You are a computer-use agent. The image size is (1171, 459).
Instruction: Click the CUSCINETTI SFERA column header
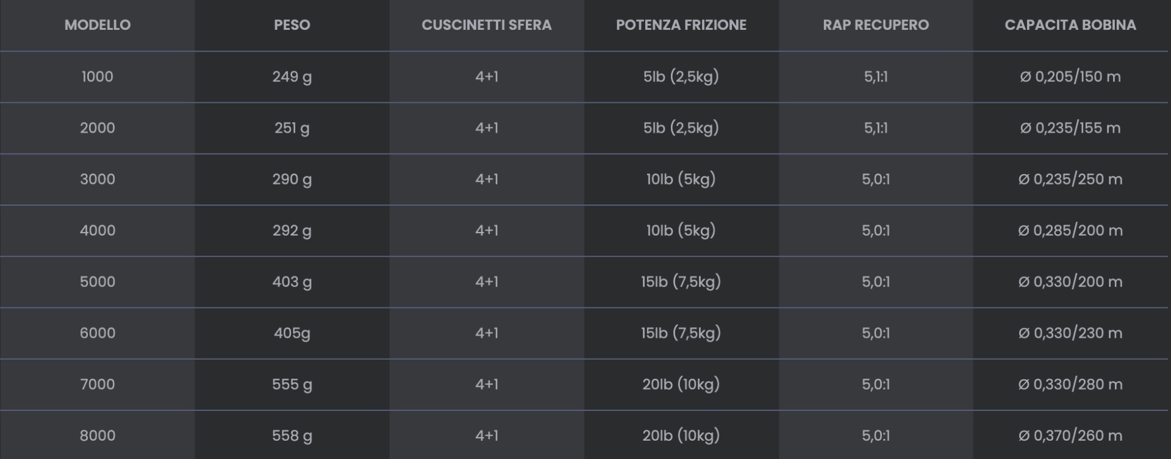coord(487,25)
